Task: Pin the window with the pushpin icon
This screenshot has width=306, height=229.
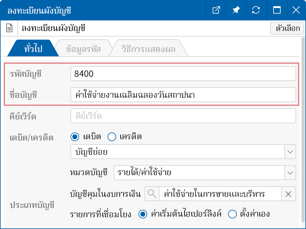Action: point(236,10)
